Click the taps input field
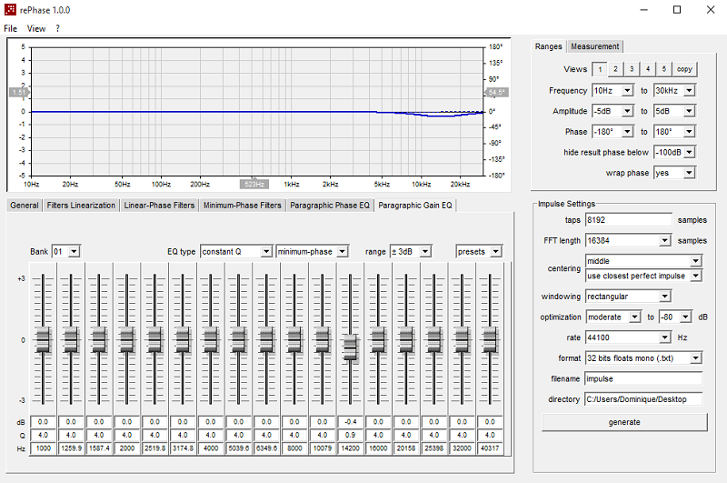 628,220
